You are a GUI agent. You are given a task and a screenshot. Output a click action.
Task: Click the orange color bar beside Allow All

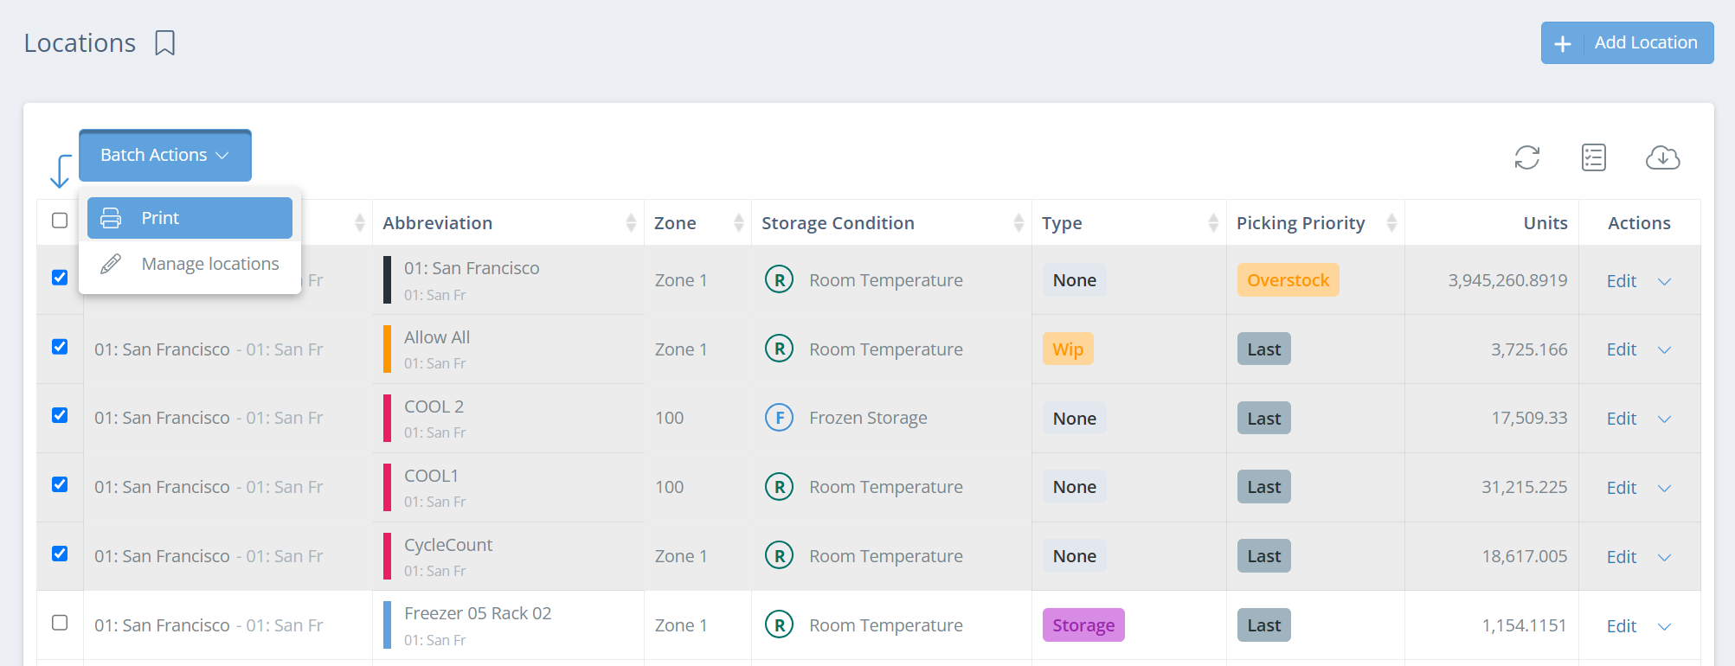pos(388,349)
